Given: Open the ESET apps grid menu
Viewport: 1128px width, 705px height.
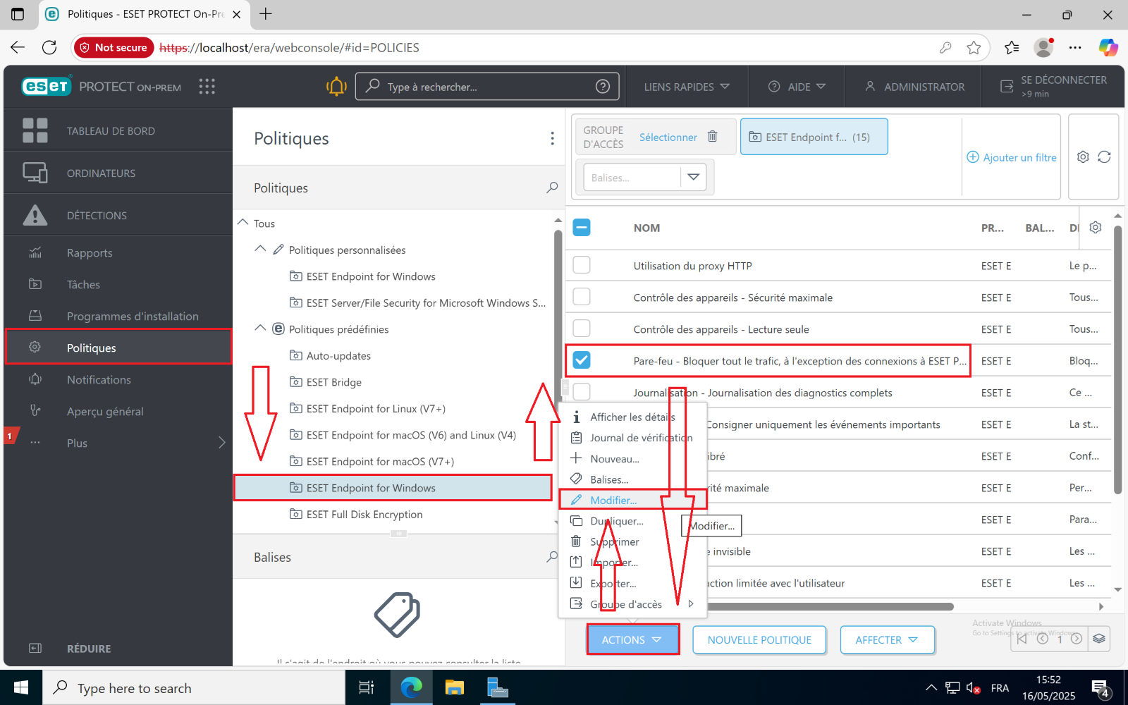Looking at the screenshot, I should [x=207, y=86].
